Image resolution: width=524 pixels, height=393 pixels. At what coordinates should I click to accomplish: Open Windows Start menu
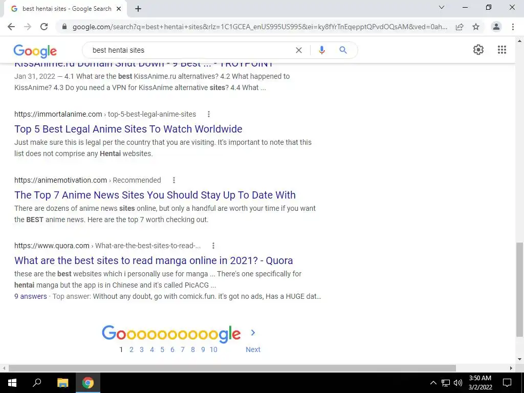[12, 383]
